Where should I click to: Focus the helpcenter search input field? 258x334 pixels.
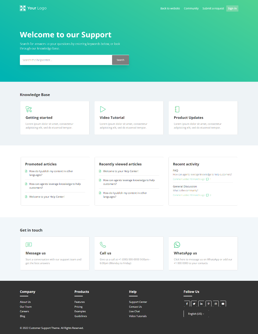[x=66, y=60]
